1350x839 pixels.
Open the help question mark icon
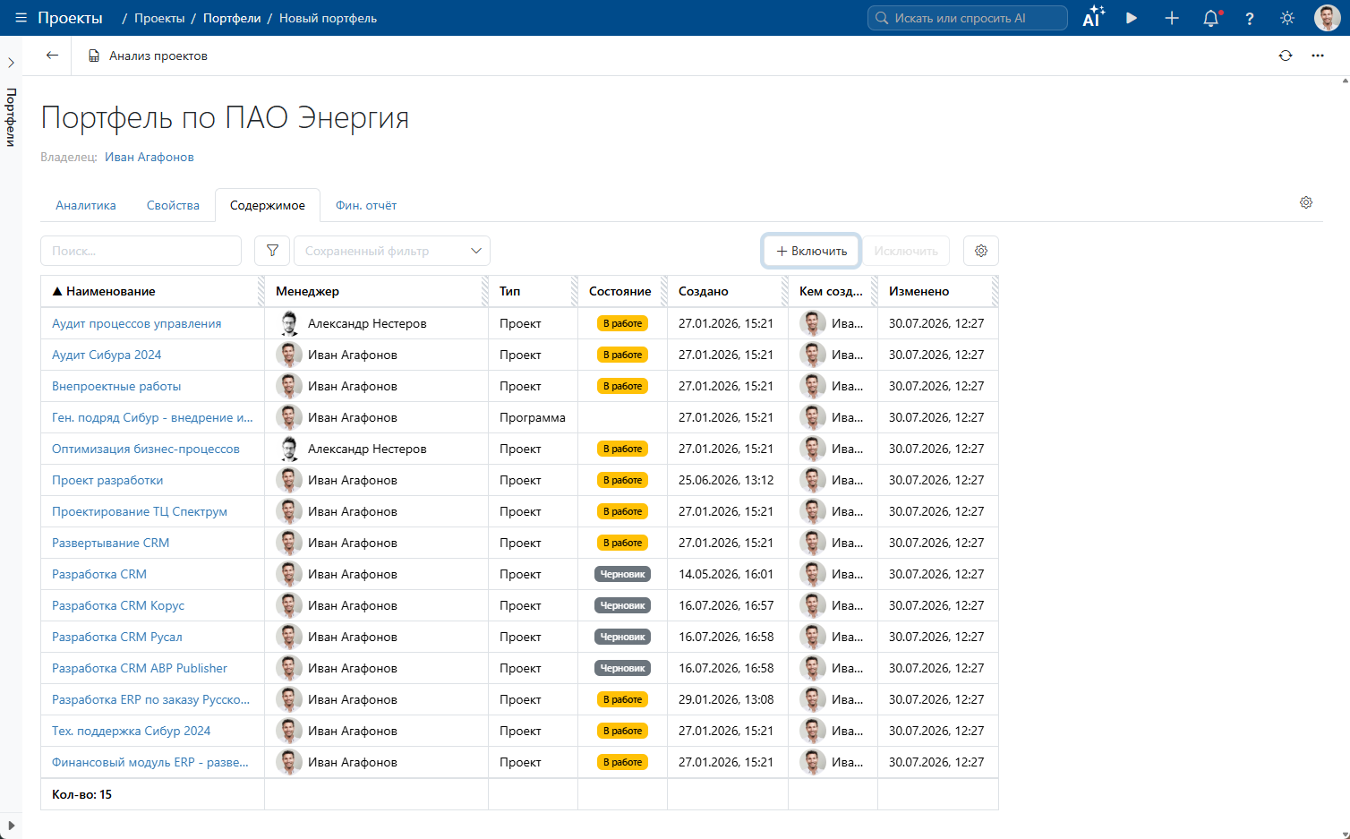[1250, 18]
